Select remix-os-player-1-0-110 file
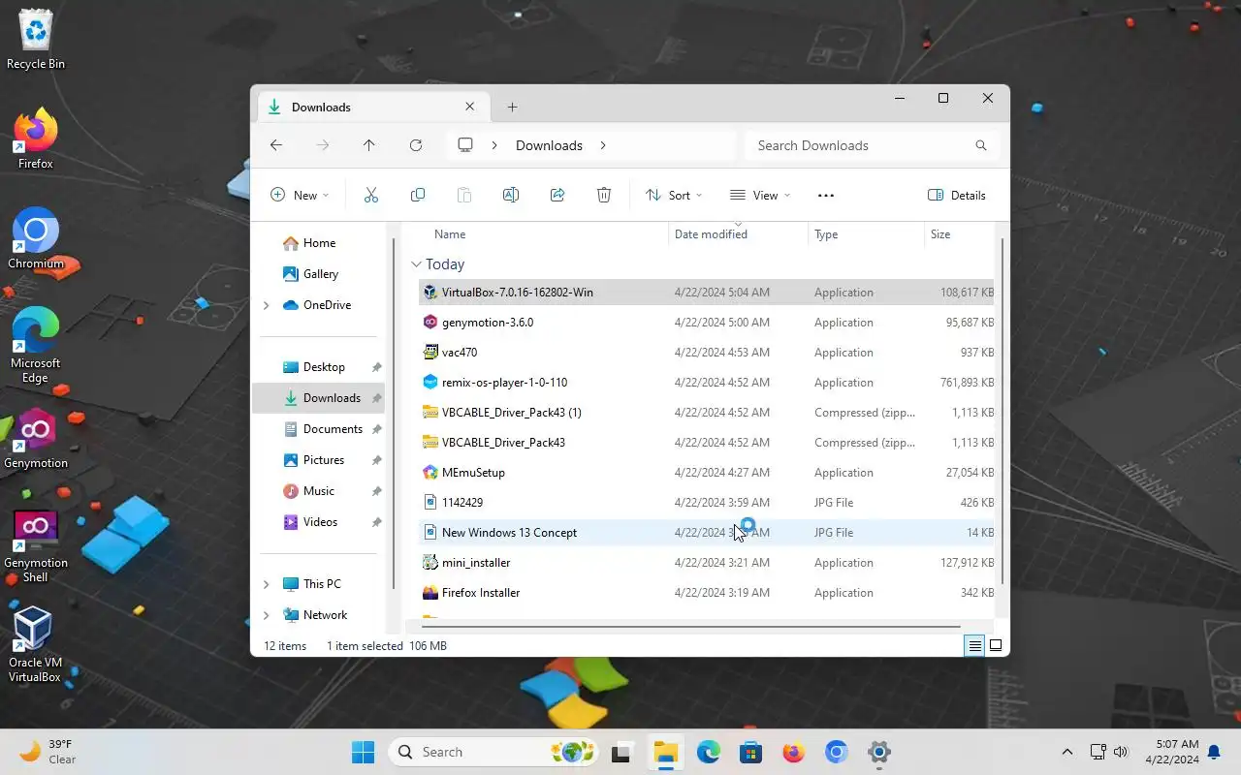This screenshot has width=1241, height=775. pyautogui.click(x=706, y=383)
